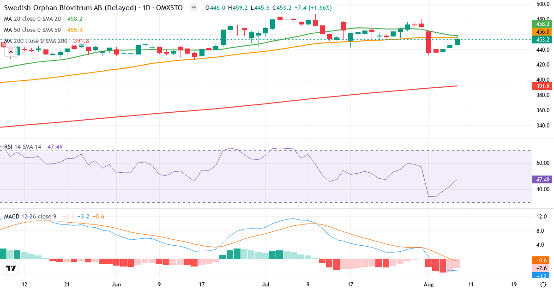This screenshot has height=291, width=554.
Task: Click the '19' date axis label
Action: 514,285
